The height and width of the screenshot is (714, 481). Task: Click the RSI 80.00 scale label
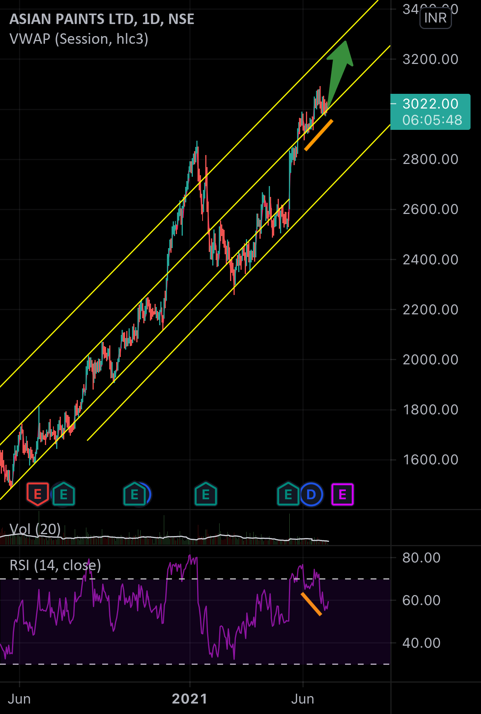pos(421,558)
